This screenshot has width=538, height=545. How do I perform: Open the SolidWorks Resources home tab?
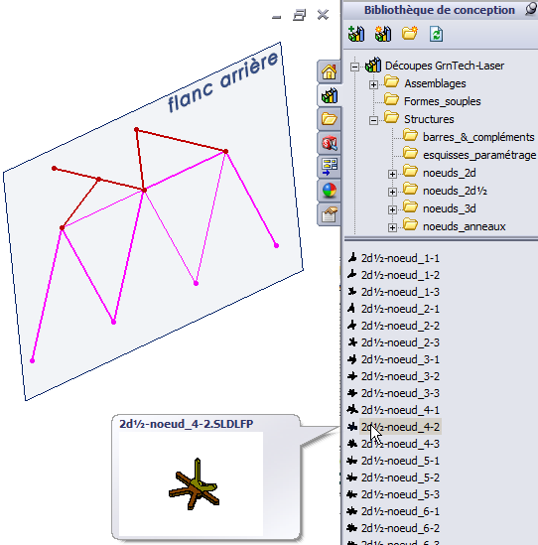329,71
